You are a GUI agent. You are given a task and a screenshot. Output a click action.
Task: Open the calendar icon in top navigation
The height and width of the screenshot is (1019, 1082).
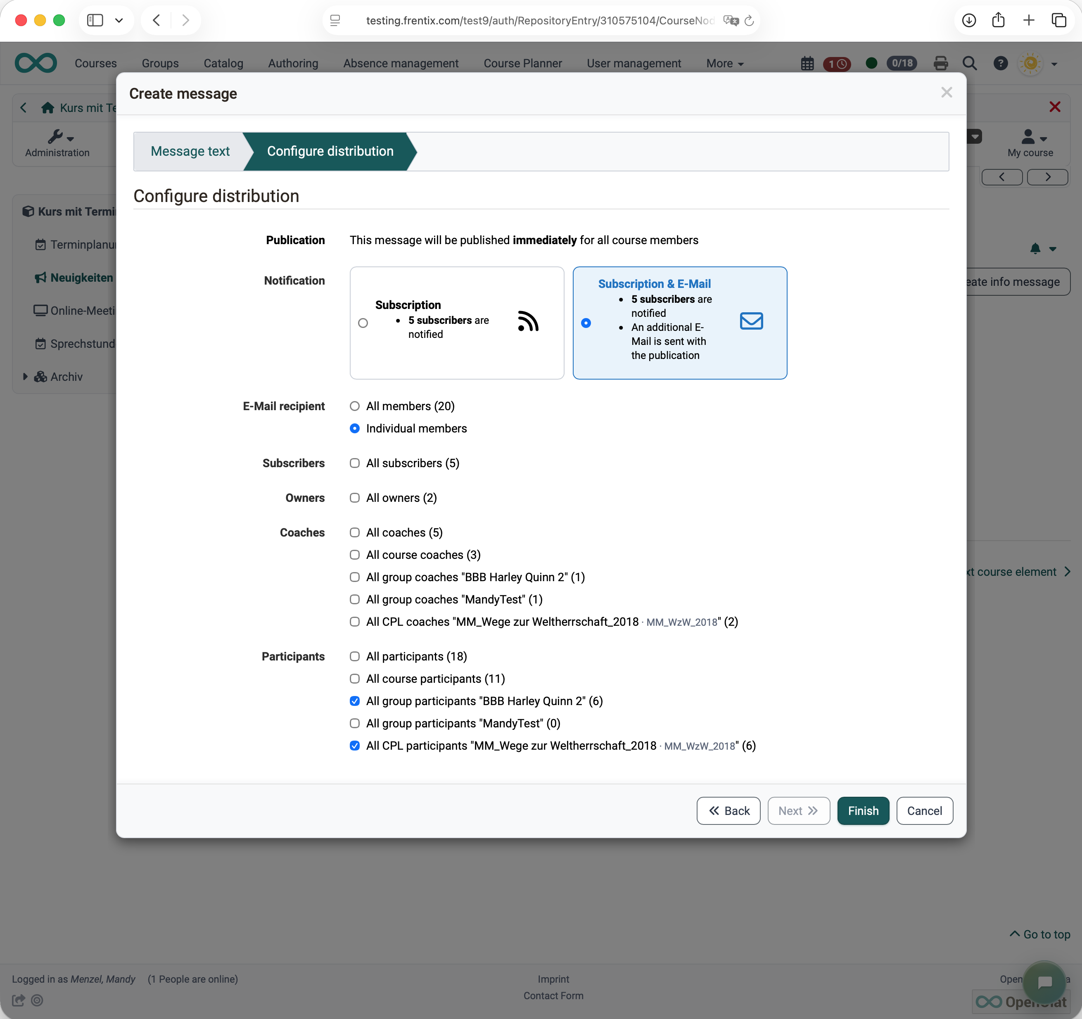tap(807, 64)
